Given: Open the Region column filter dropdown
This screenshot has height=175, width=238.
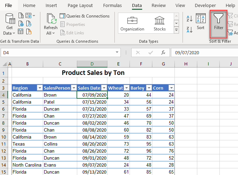Looking at the screenshot, I should tap(39, 88).
